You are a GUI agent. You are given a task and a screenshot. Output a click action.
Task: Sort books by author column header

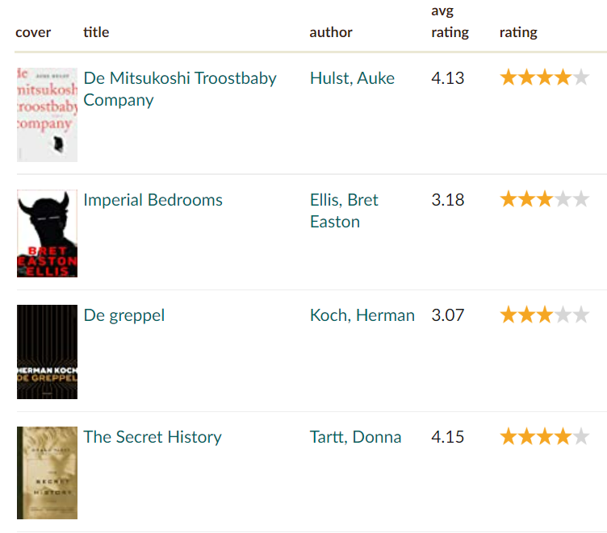click(x=331, y=32)
